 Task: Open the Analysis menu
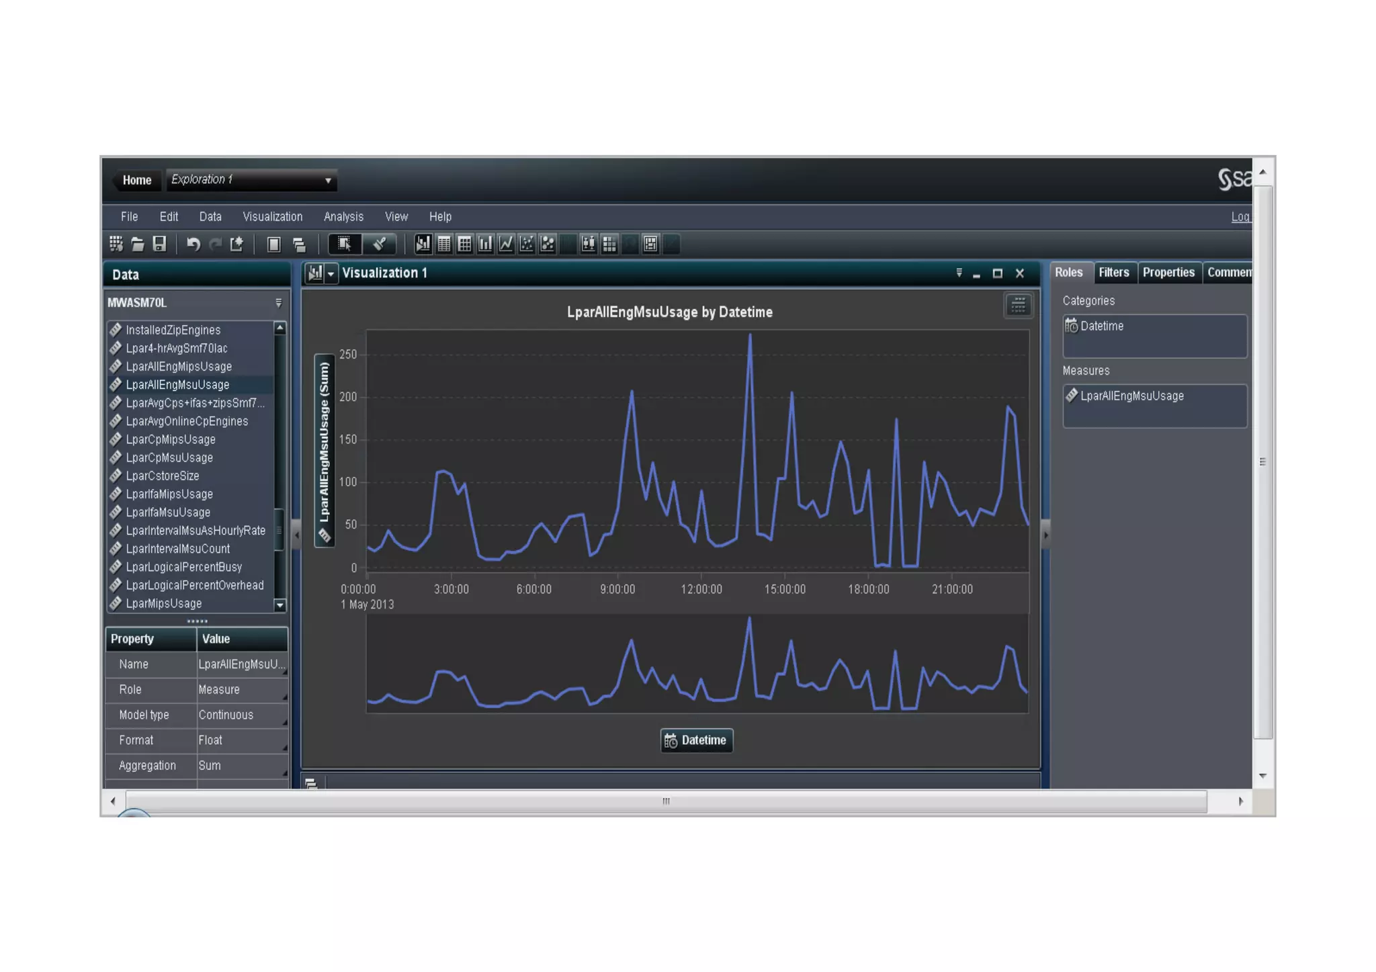coord(343,217)
